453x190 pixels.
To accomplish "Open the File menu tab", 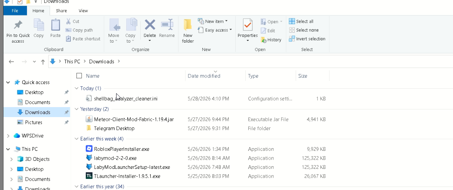I will 15,11.
